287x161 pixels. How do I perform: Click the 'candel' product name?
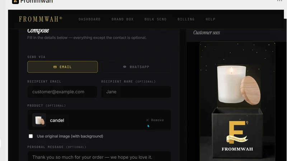tap(57, 120)
